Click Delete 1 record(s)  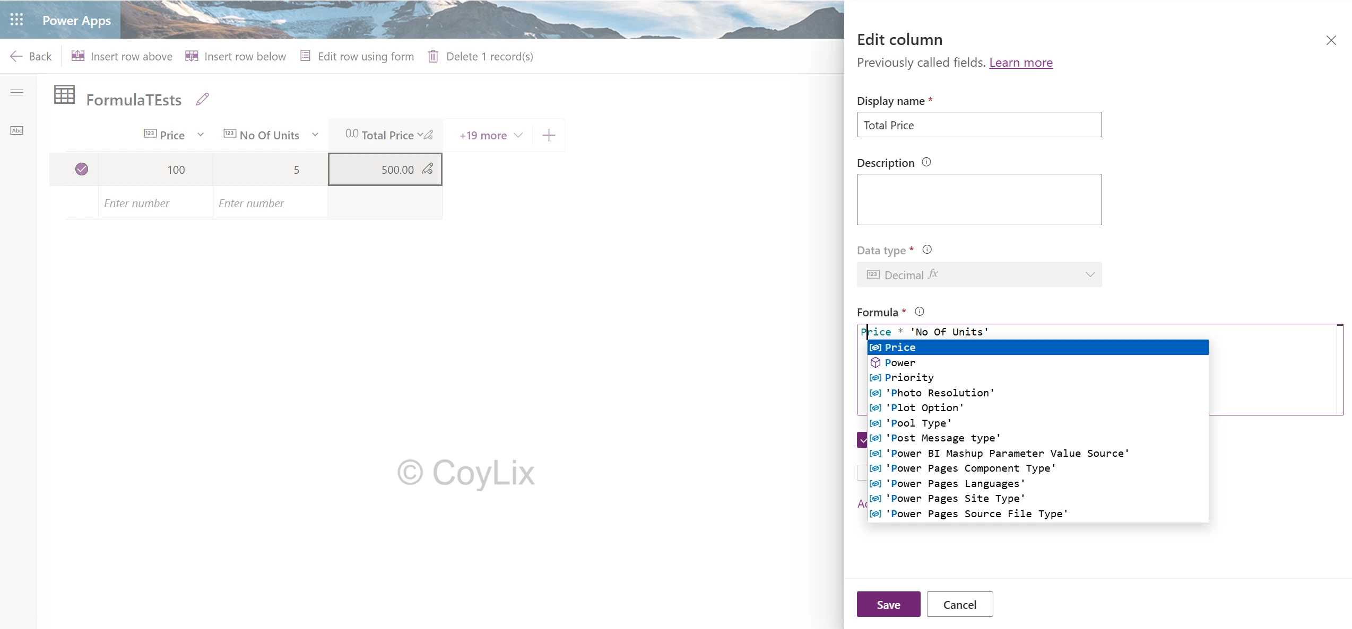click(481, 56)
